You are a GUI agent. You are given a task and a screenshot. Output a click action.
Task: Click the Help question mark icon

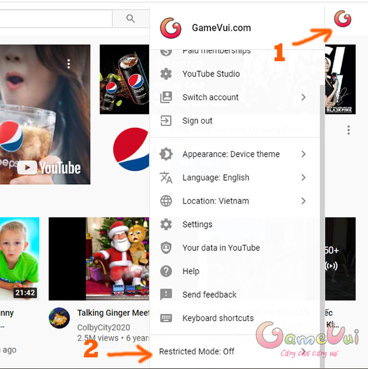click(166, 271)
